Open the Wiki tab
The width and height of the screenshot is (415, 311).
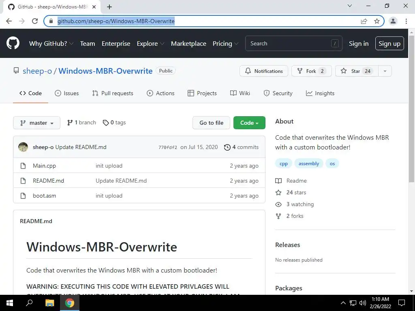(x=240, y=94)
